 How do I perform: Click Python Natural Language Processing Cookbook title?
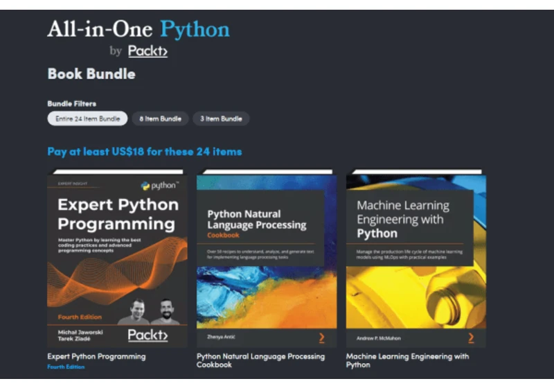[x=261, y=360]
